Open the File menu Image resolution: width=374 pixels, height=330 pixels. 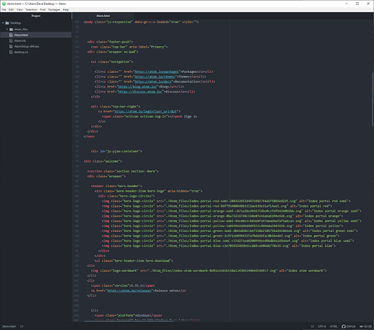pyautogui.click(x=4, y=9)
